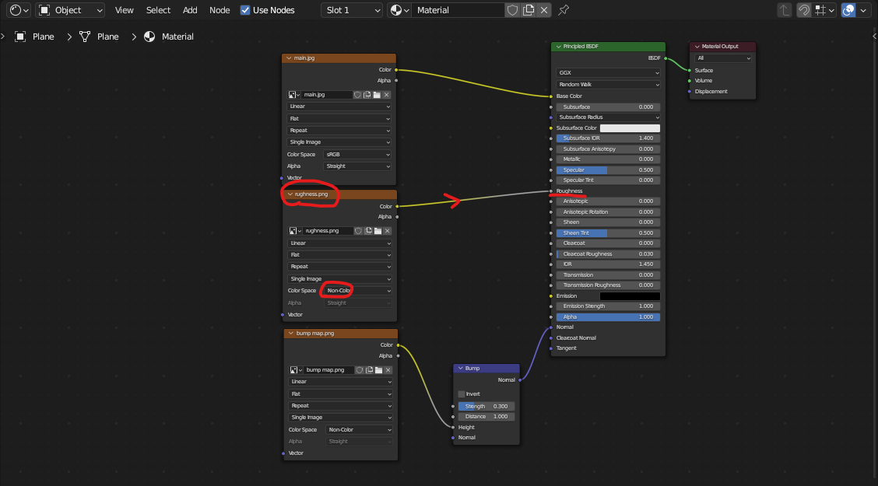Disable the Use Nodes checkbox
This screenshot has width=878, height=486.
(x=246, y=10)
